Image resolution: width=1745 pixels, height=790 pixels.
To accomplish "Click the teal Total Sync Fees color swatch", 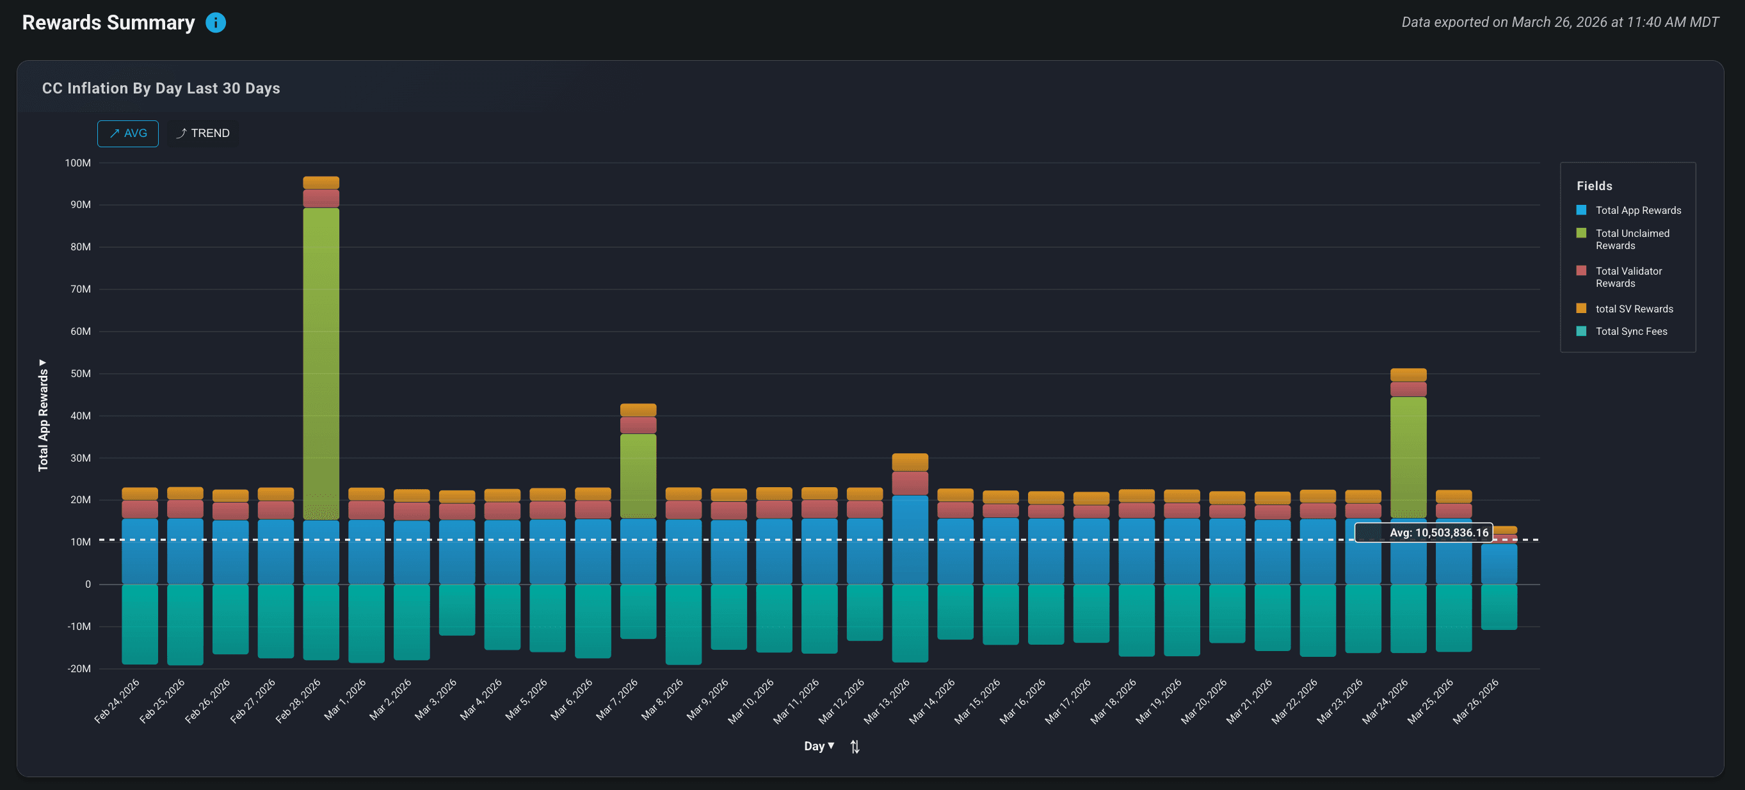I will (1582, 332).
